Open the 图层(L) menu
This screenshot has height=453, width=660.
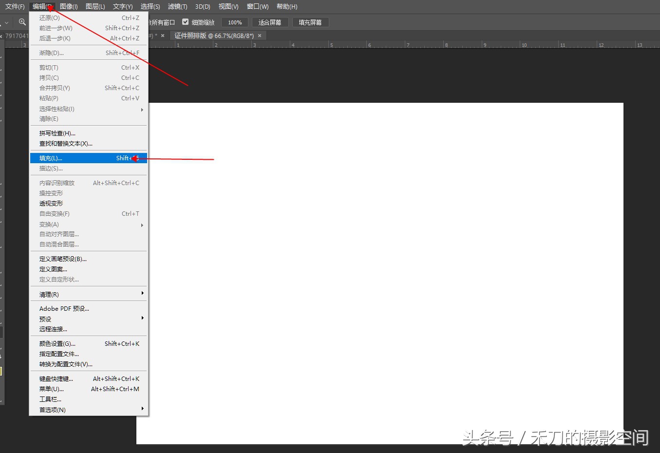(x=95, y=6)
